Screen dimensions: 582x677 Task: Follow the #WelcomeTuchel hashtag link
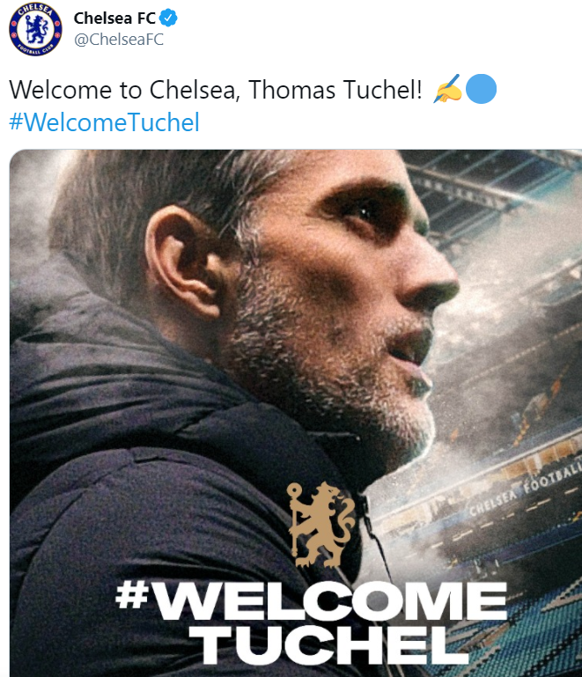pyautogui.click(x=104, y=122)
